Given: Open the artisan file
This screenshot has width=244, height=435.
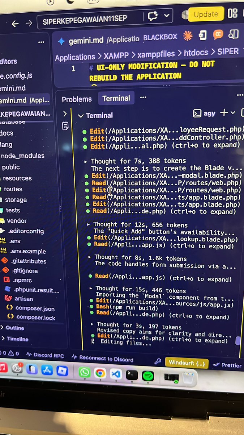Looking at the screenshot, I should click(x=24, y=299).
